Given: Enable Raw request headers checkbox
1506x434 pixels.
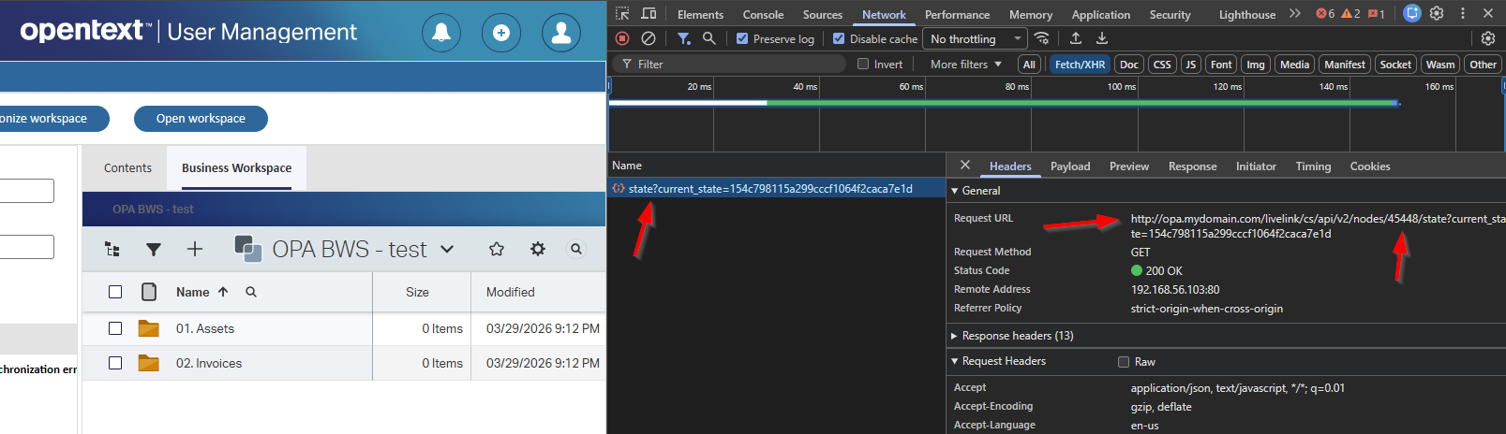Looking at the screenshot, I should pos(1124,362).
